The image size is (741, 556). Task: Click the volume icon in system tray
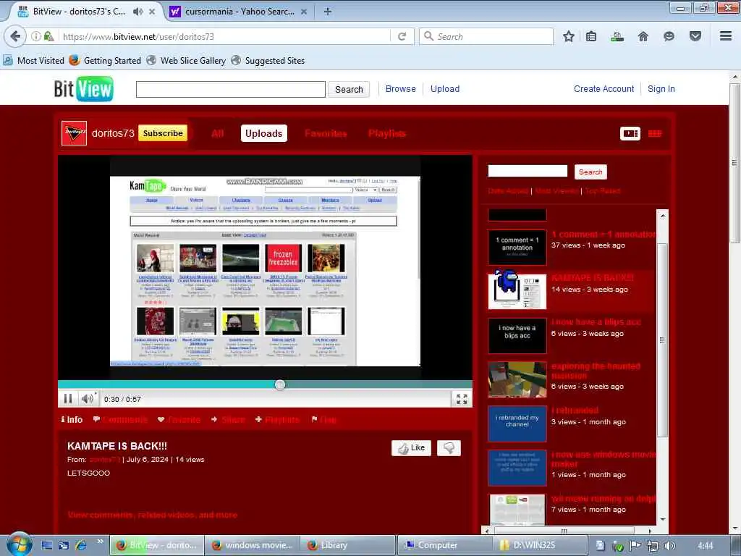tap(669, 546)
